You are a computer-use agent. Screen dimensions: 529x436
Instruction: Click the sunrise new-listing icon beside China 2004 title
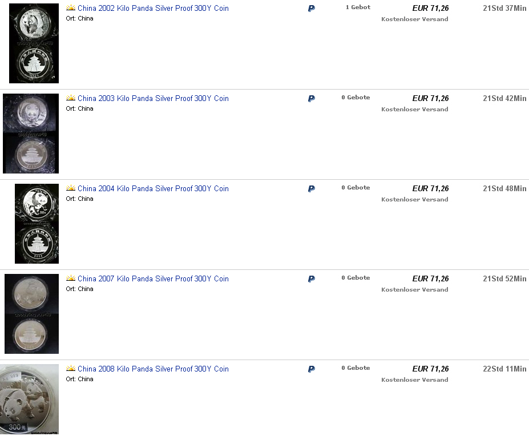71,188
